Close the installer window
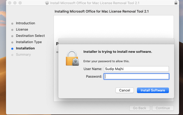 click(x=9, y=3)
